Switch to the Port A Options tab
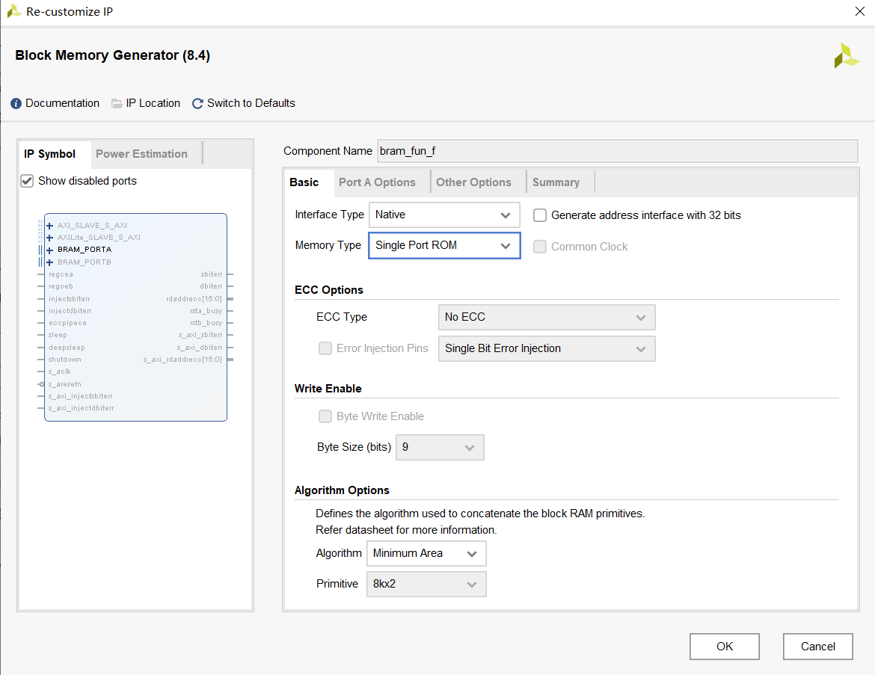The width and height of the screenshot is (875, 675). (x=377, y=182)
